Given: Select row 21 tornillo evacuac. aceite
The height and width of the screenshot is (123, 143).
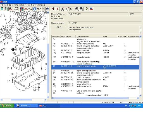Looking at the screenshot, I should [x=95, y=67].
